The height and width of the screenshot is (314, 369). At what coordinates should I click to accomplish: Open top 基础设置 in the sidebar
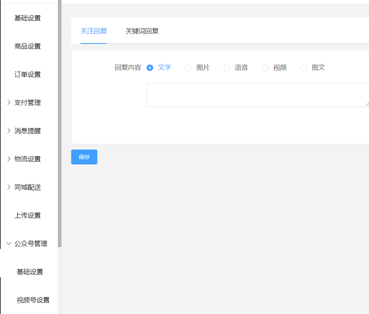27,18
